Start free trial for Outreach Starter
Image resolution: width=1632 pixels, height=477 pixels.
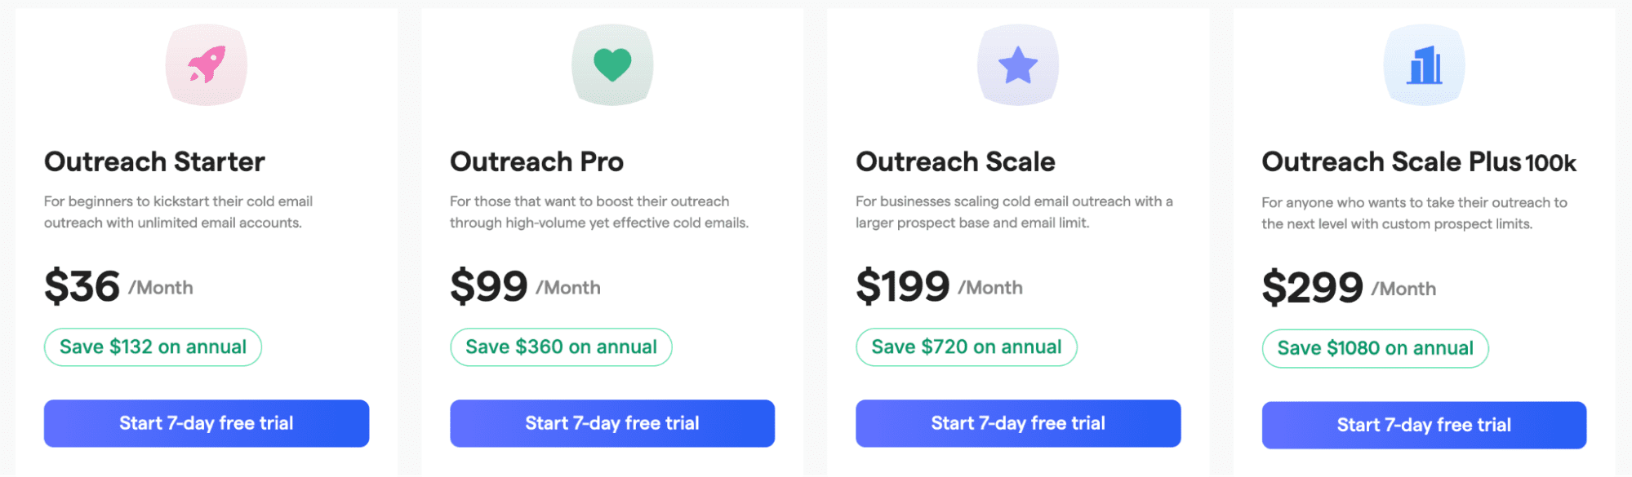(207, 423)
